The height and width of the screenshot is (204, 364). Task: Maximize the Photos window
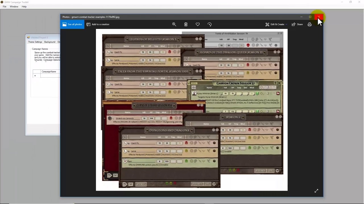(x=310, y=17)
